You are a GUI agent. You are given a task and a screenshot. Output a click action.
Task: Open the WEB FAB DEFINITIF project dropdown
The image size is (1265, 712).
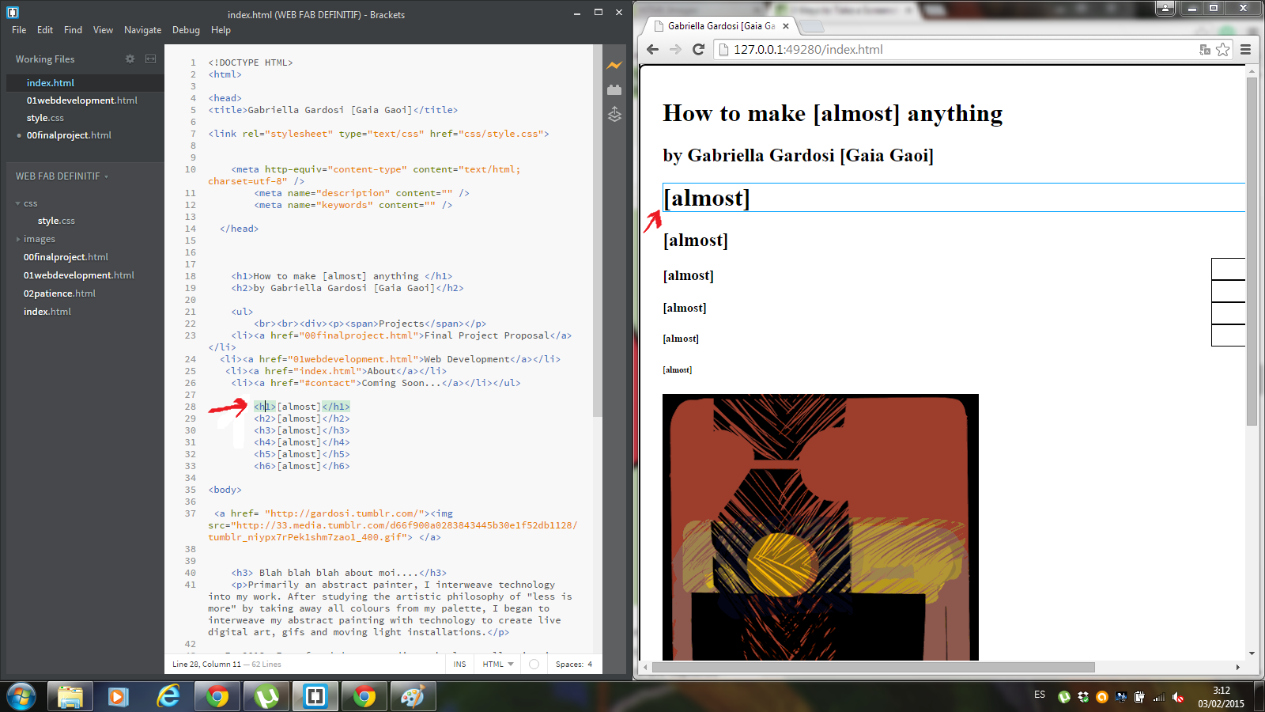(x=62, y=176)
